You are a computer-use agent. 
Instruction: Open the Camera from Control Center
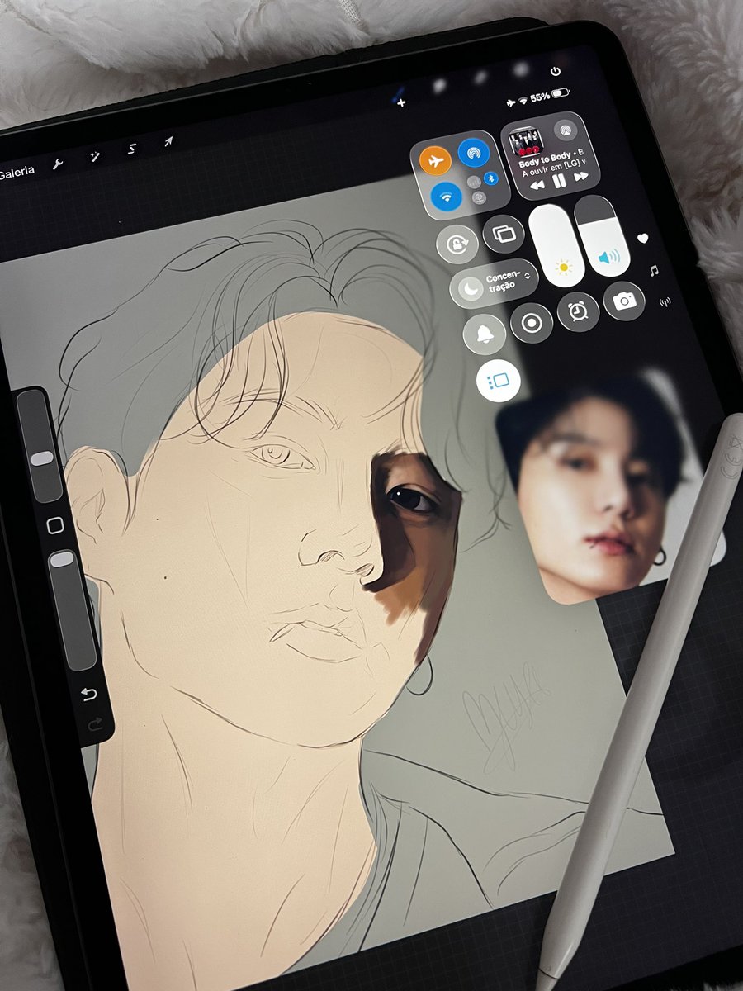[624, 301]
